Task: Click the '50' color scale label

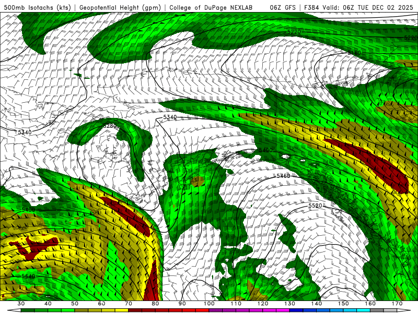Action: (x=75, y=304)
